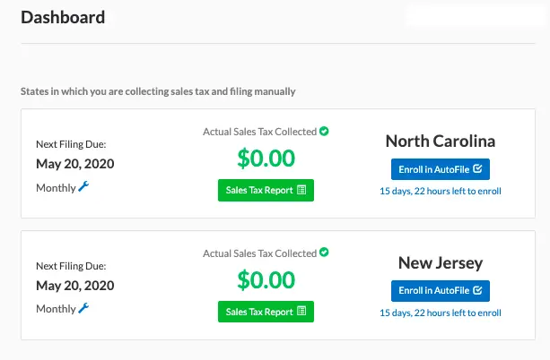This screenshot has width=550, height=360.
Task: Click New Jersey's green verified checkmark icon
Action: click(324, 253)
